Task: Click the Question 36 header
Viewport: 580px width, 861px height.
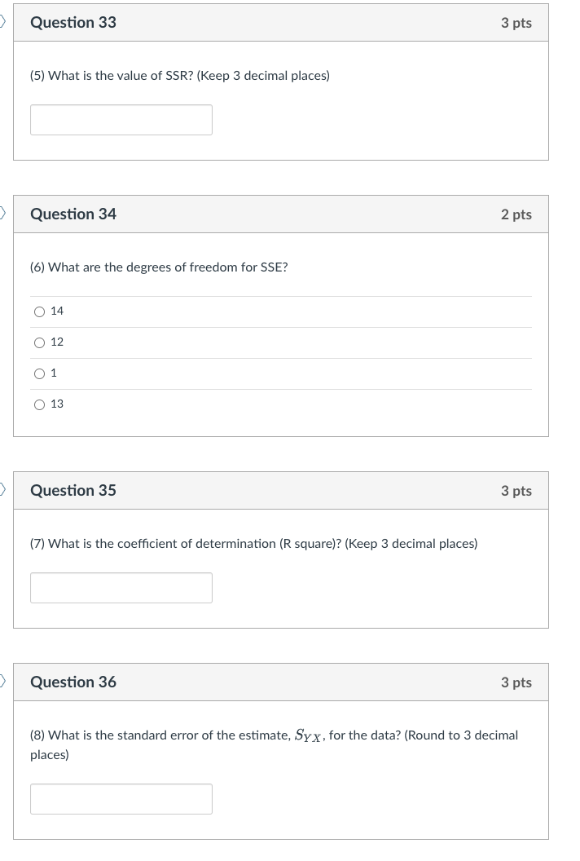Action: [x=72, y=682]
